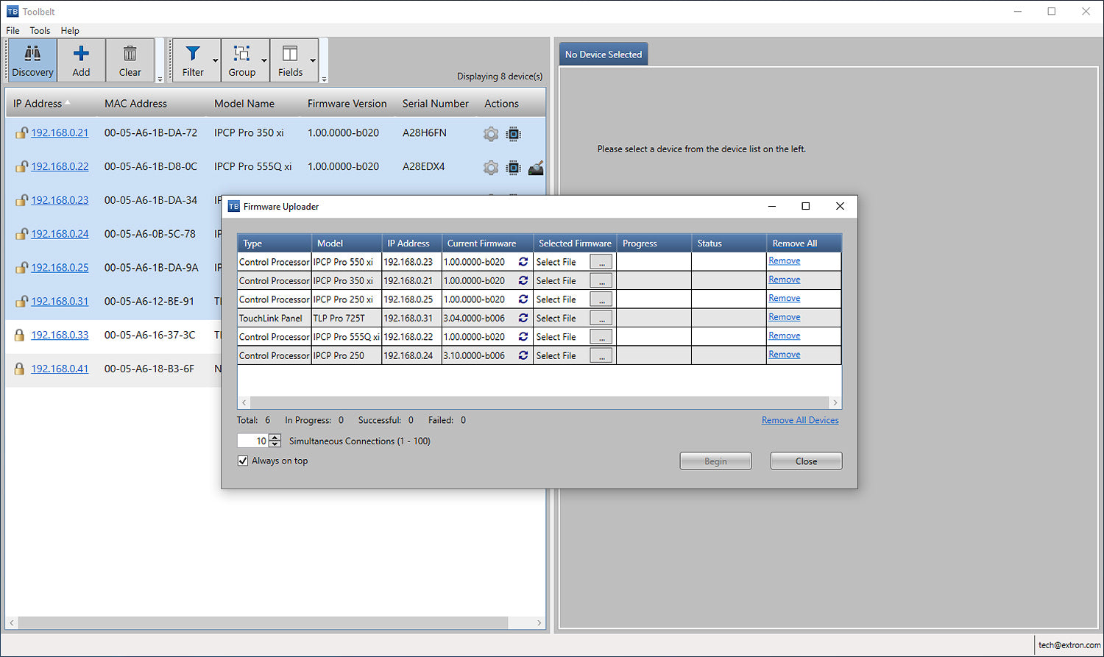Viewport: 1104px width, 657px height.
Task: Click the Remove All column header
Action: coord(804,244)
